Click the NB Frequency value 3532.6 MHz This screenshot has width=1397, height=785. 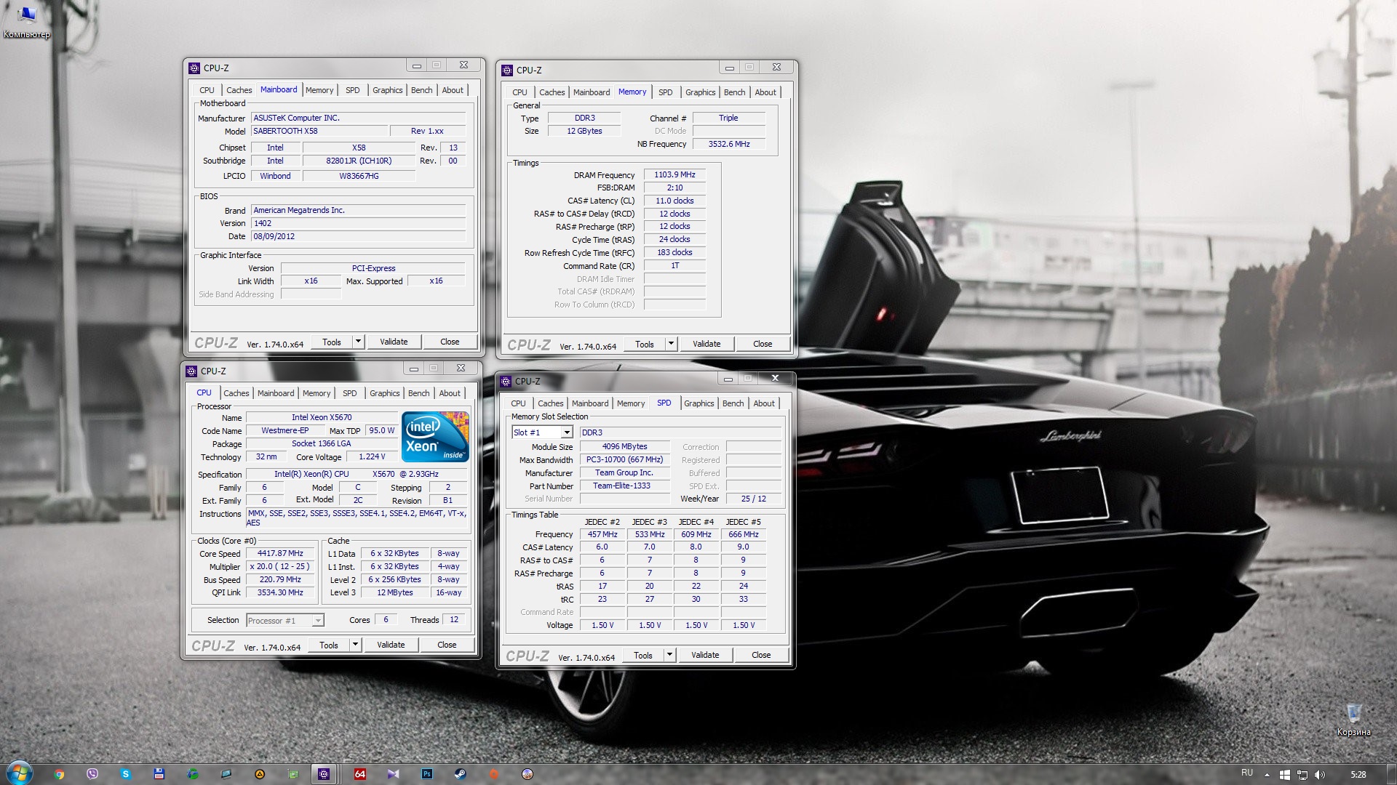(x=729, y=144)
